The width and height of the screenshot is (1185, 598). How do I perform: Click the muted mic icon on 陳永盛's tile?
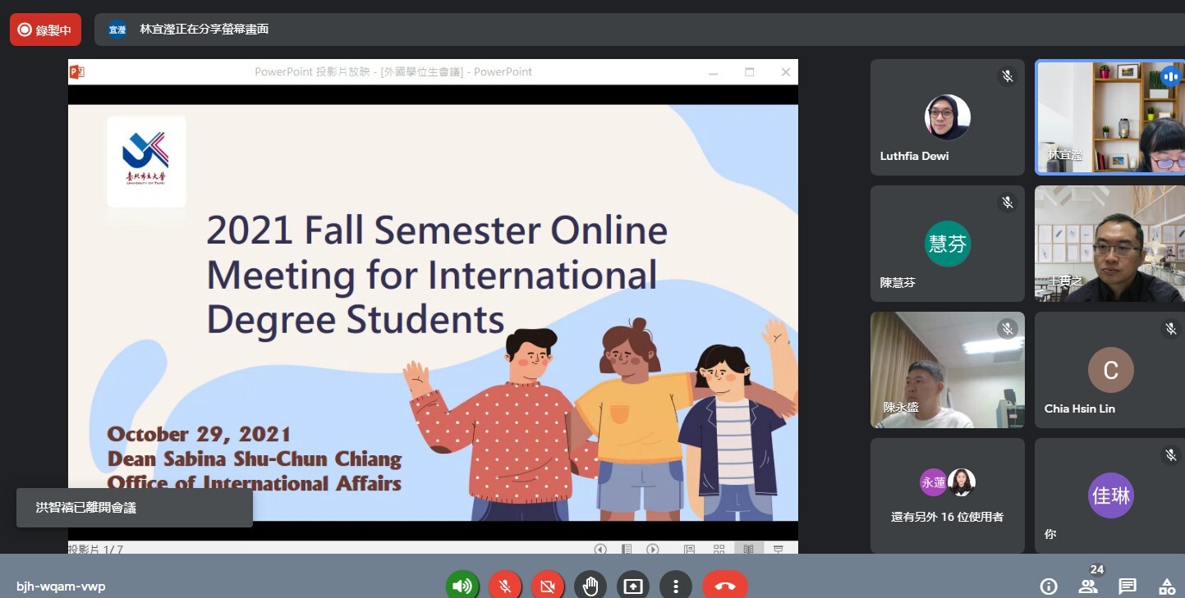coord(1007,329)
